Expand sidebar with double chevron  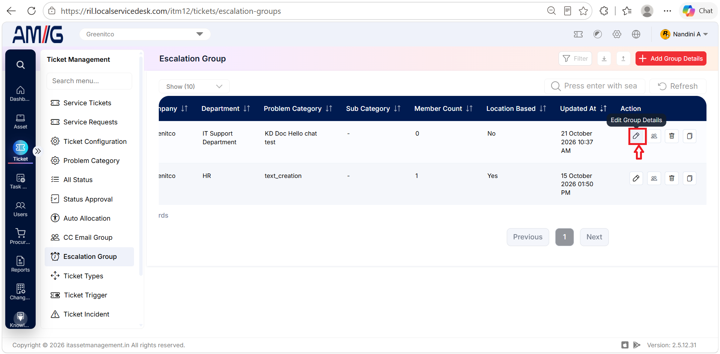click(38, 151)
